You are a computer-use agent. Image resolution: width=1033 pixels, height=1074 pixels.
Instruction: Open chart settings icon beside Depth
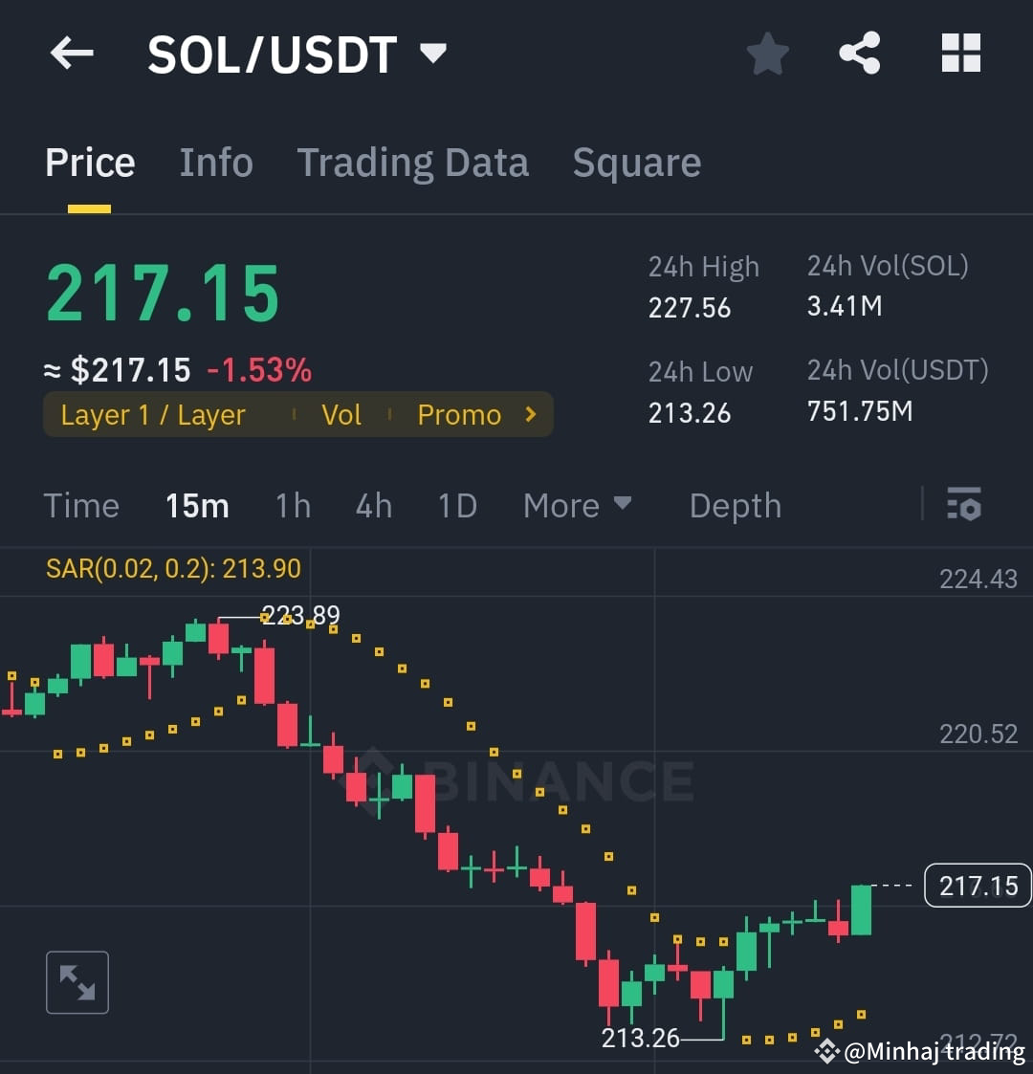[x=964, y=505]
